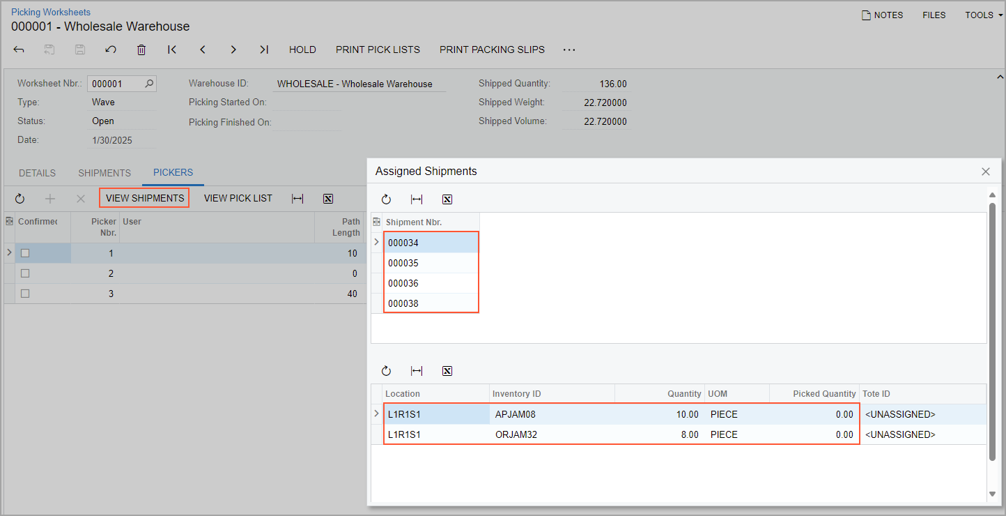This screenshot has width=1006, height=516.
Task: Go to last record using toolbar arrow
Action: pyautogui.click(x=264, y=50)
